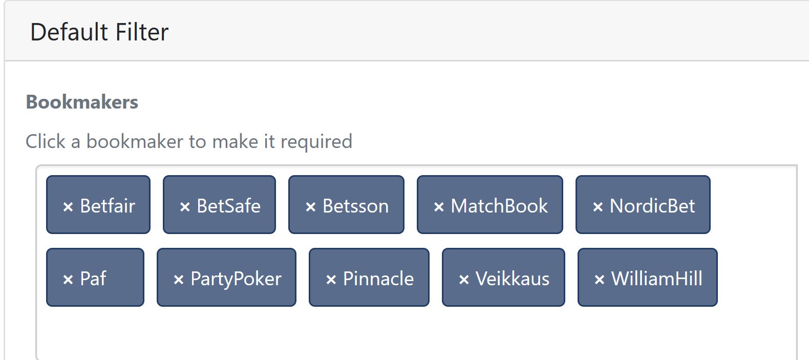
Task: Remove NordicBet using its × icon
Action: [x=598, y=207]
